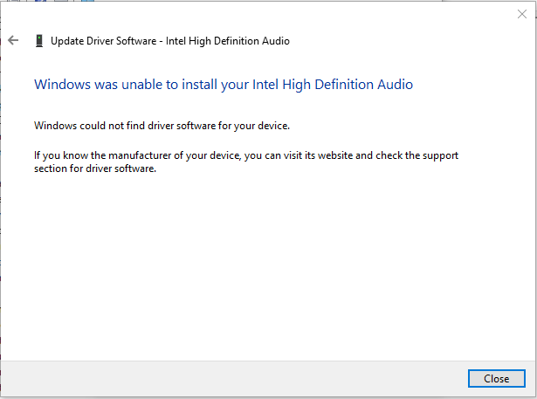Click the word 'Update' in the dialog title
This screenshot has width=537, height=399.
(x=67, y=41)
